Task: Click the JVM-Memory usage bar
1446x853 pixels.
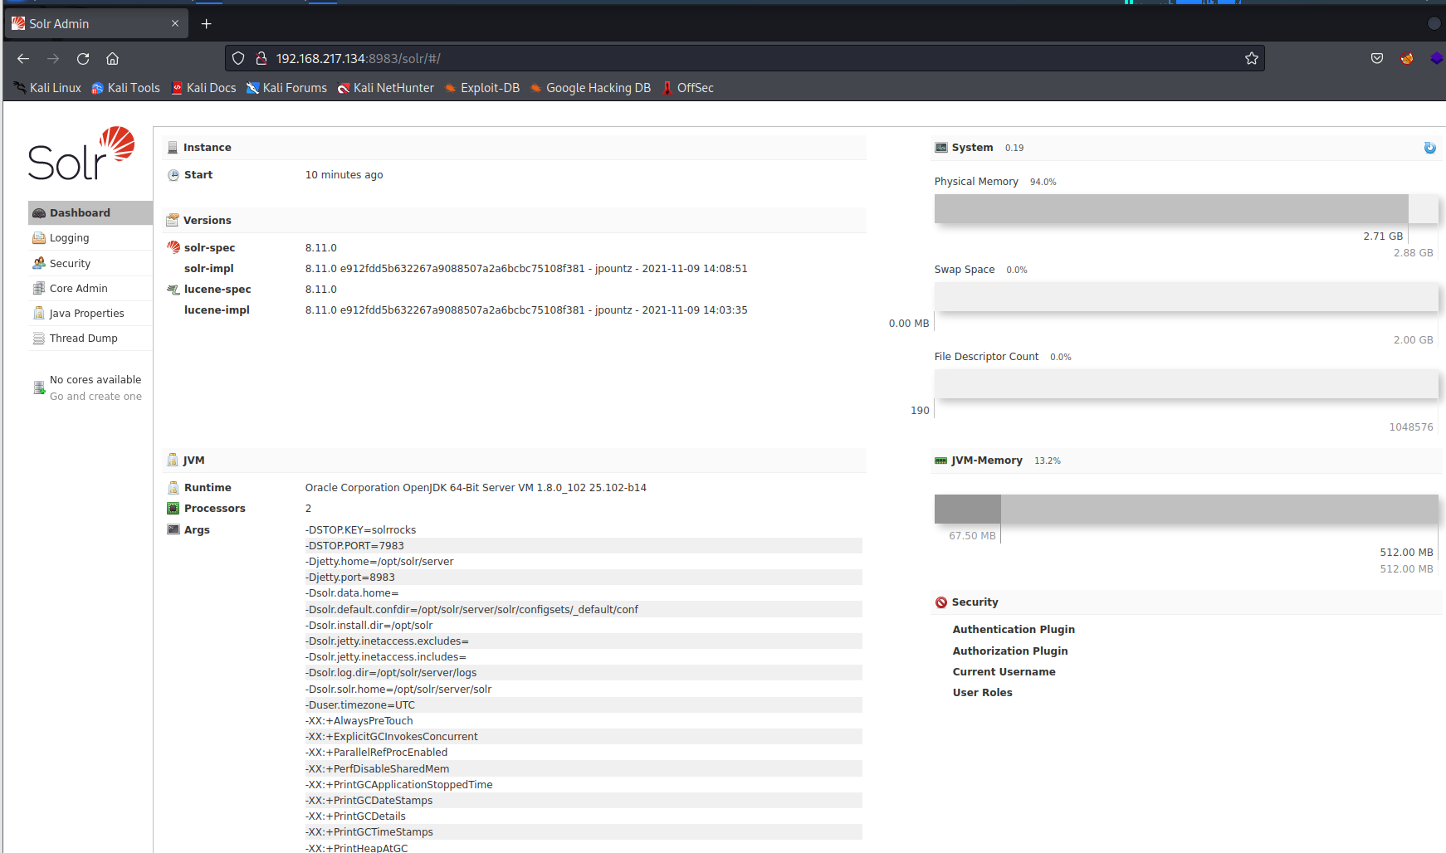Action: click(1186, 509)
